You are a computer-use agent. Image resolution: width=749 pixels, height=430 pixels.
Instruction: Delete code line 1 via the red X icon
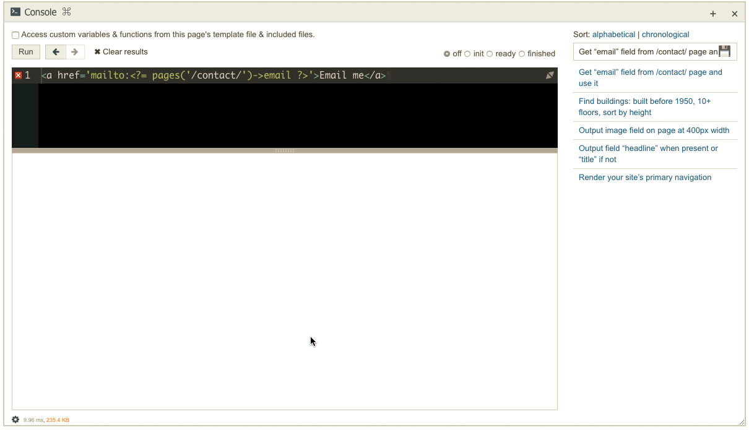point(17,74)
